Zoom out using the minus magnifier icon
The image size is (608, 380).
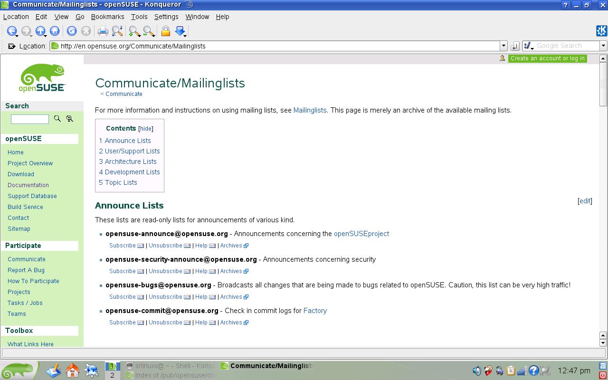[x=148, y=31]
